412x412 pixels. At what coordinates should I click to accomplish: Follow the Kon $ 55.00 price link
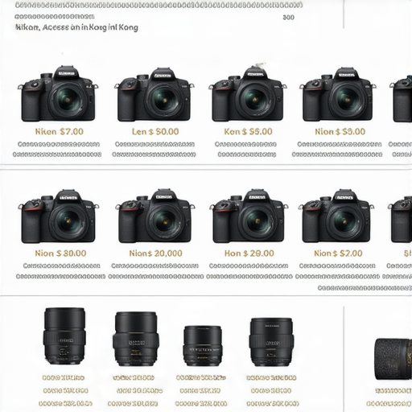pyautogui.click(x=248, y=132)
